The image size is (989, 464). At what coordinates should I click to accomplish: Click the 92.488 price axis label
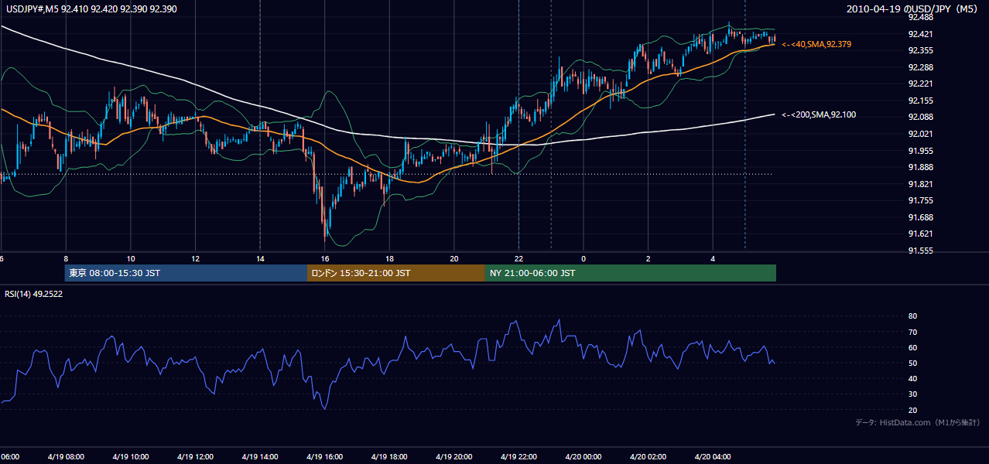pos(921,17)
